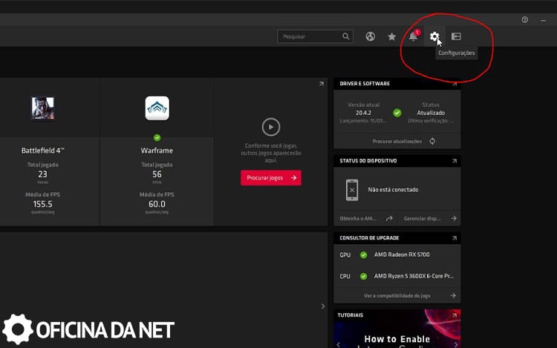The image size is (557, 348).
Task: Expand the Driver e Software panel
Action: (455, 84)
